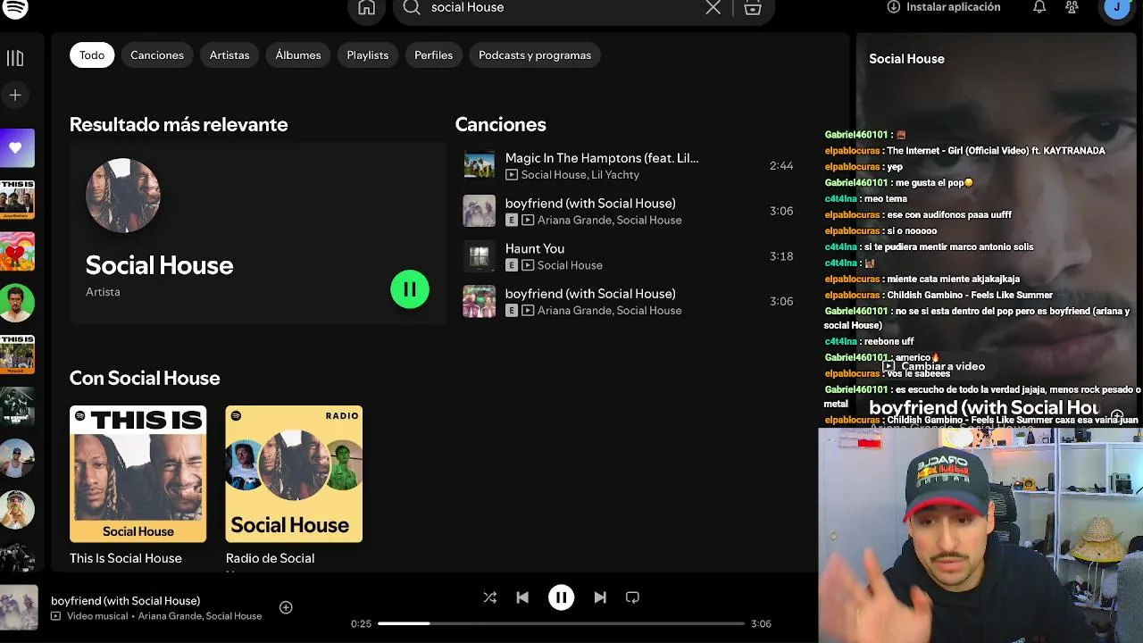Click Resultado más relevante heading

click(x=179, y=125)
